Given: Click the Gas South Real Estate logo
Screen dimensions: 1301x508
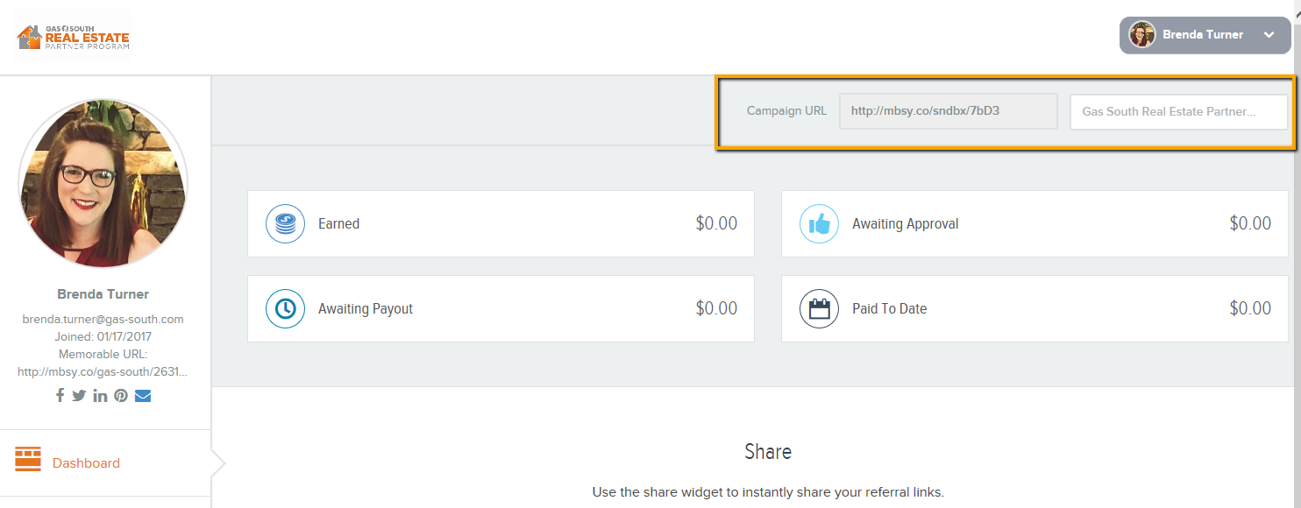Looking at the screenshot, I should (73, 36).
